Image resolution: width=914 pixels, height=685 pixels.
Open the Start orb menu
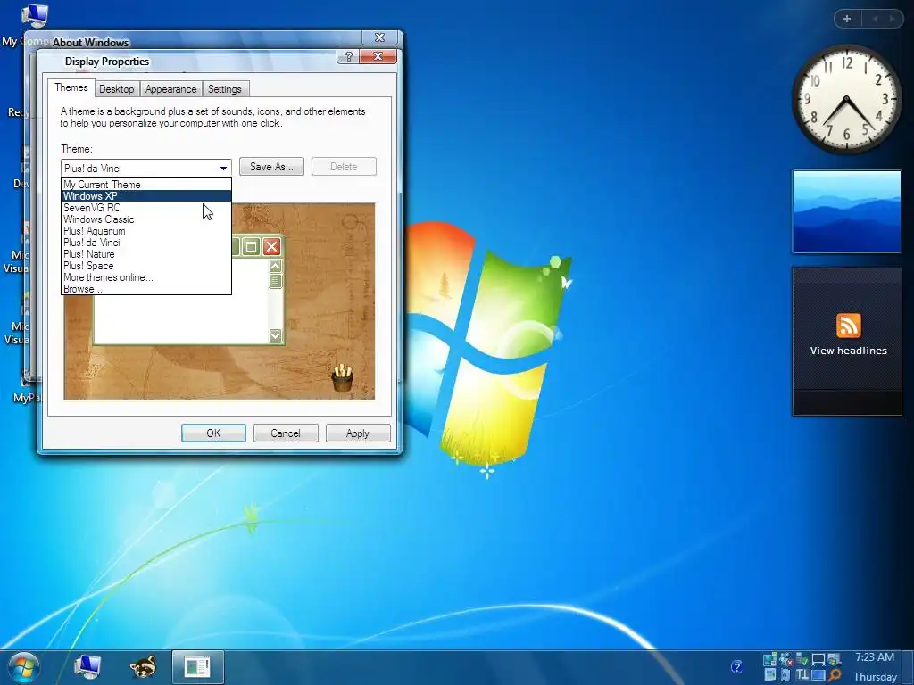[24, 667]
